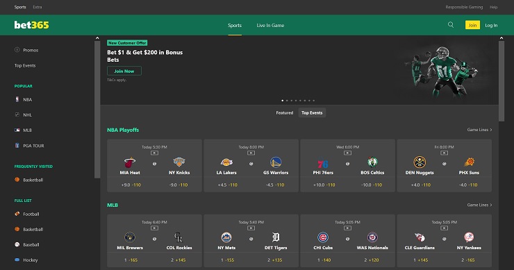Click the NY Mets team logo

coord(226,237)
